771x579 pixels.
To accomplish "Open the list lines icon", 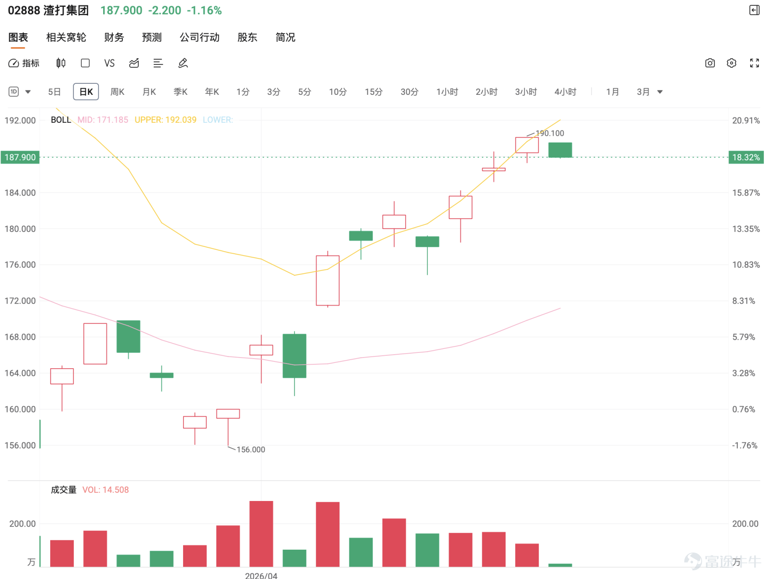I will [x=158, y=63].
